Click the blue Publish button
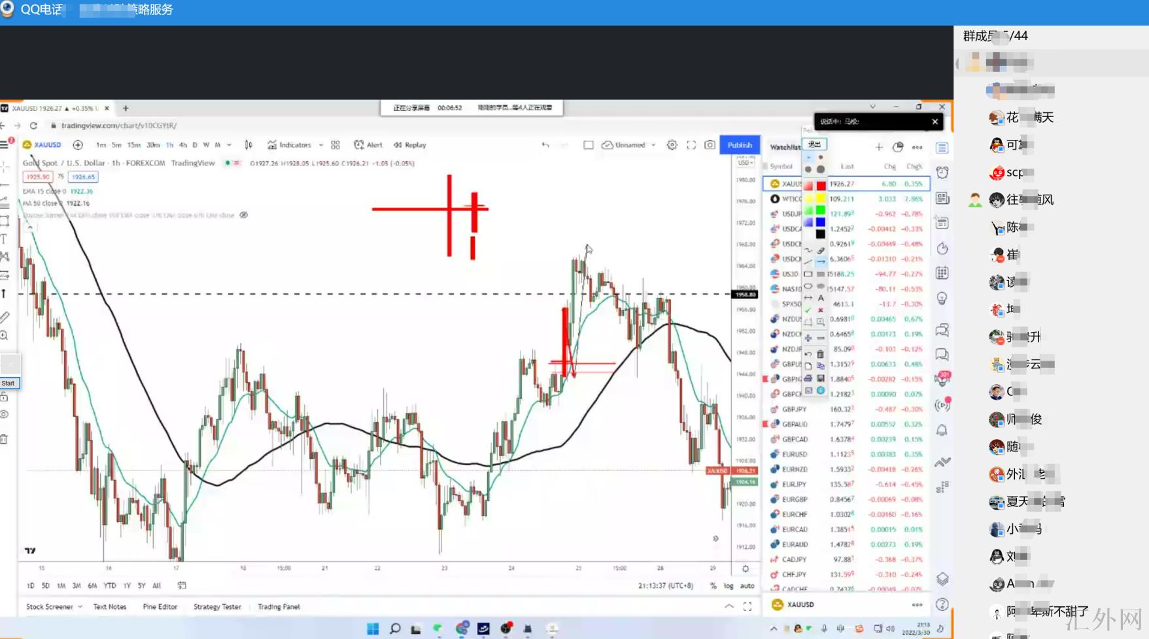The height and width of the screenshot is (639, 1149). point(740,145)
